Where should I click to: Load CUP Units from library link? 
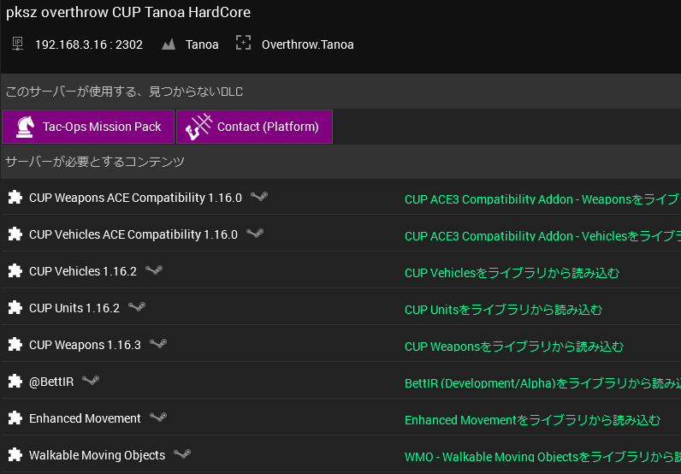click(503, 310)
